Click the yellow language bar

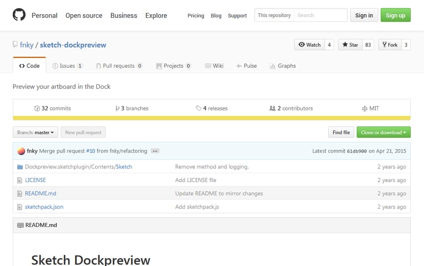point(212,118)
